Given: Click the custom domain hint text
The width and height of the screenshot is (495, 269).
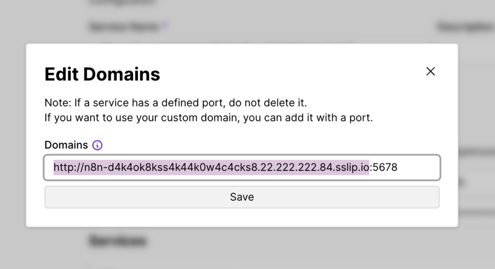Looking at the screenshot, I should (x=208, y=118).
